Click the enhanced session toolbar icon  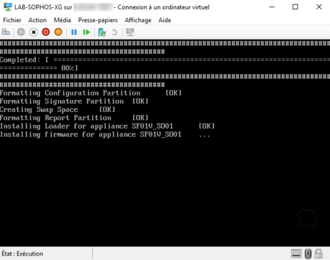(130, 32)
